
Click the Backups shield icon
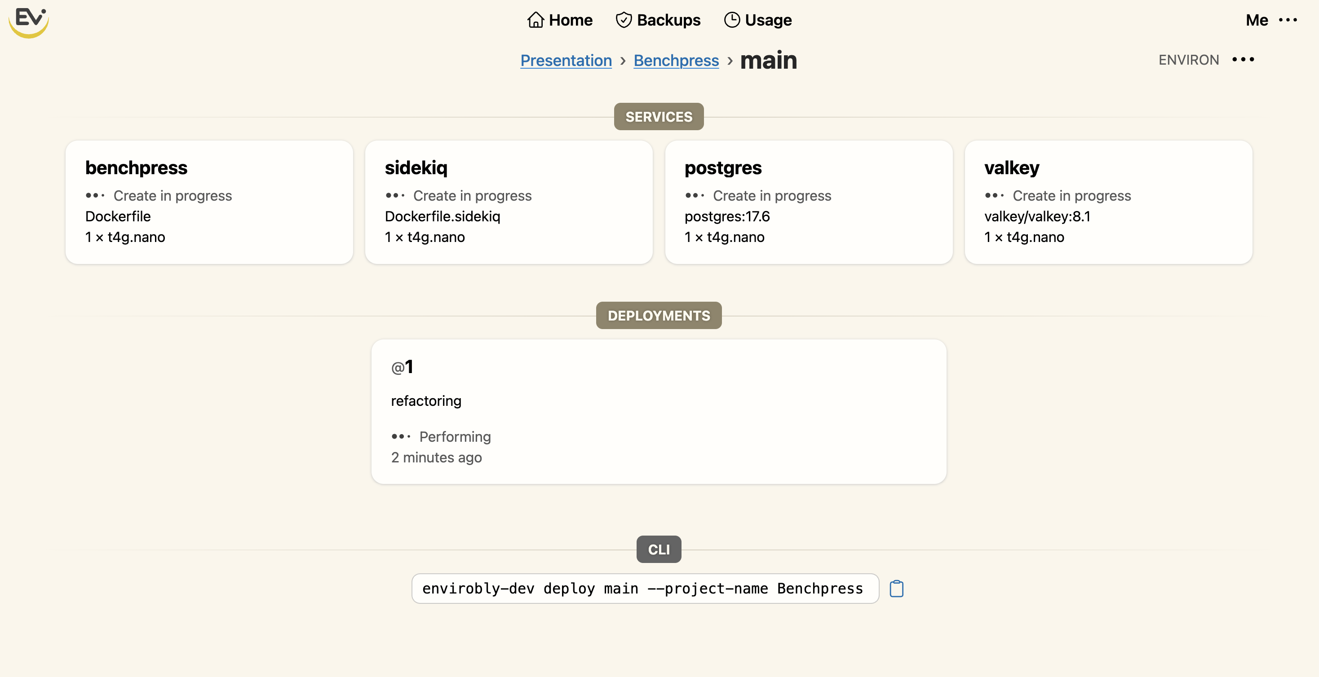point(623,20)
